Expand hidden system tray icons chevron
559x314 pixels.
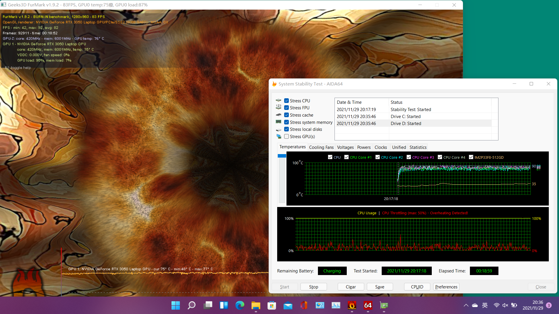pos(466,305)
